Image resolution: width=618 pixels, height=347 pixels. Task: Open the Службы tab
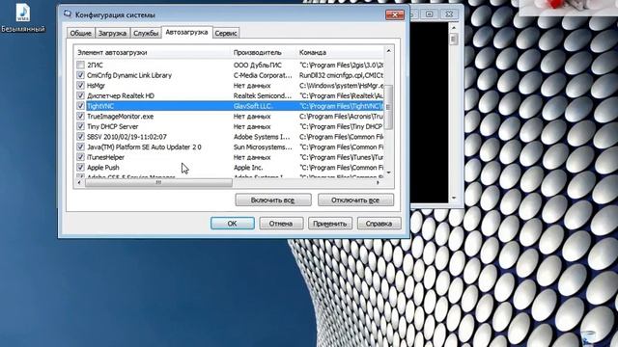pyautogui.click(x=146, y=33)
